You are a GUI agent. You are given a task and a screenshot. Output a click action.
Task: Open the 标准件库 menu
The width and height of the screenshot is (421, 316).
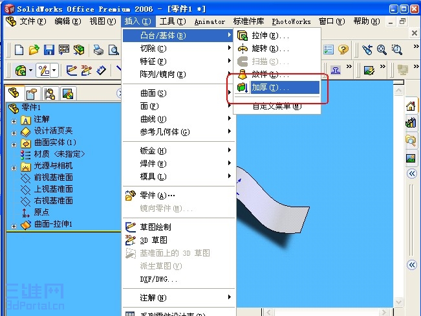[x=248, y=21]
